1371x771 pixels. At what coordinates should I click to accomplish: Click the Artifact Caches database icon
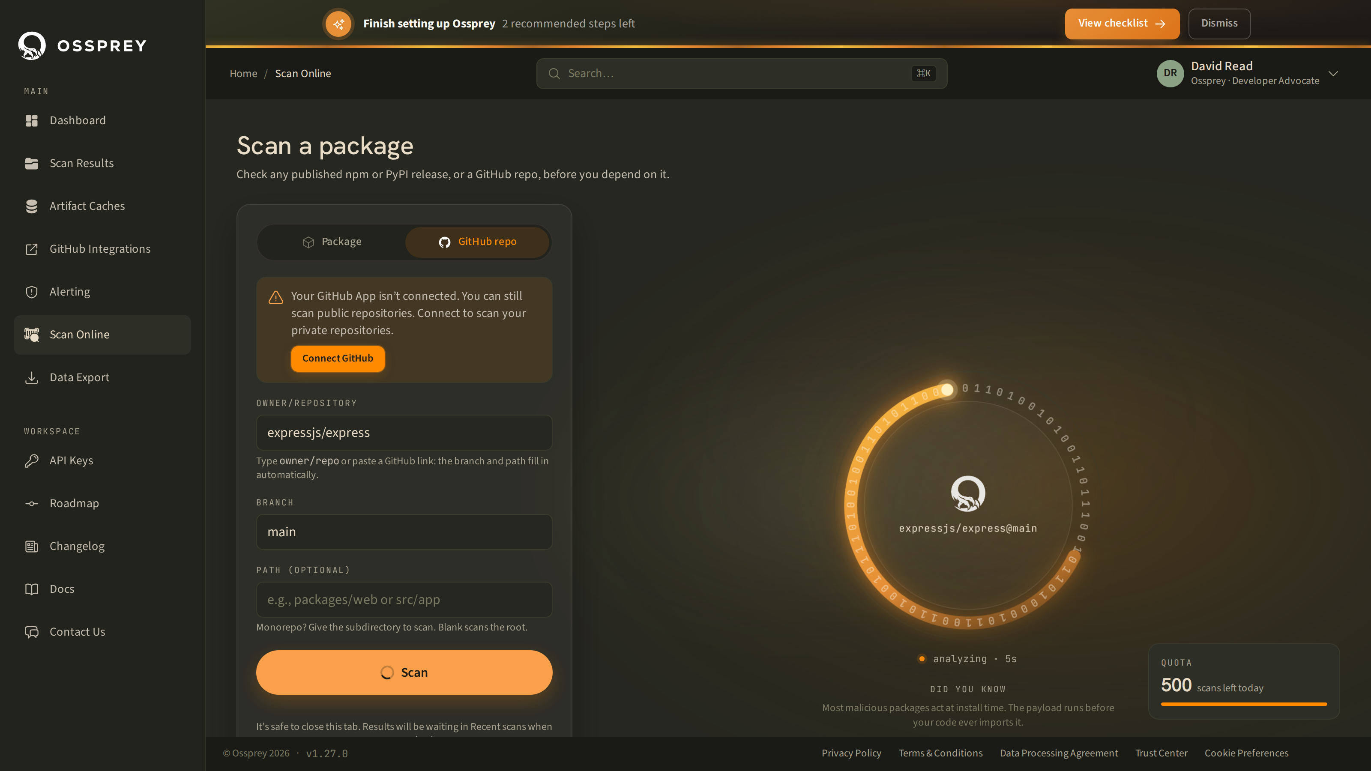coord(31,206)
